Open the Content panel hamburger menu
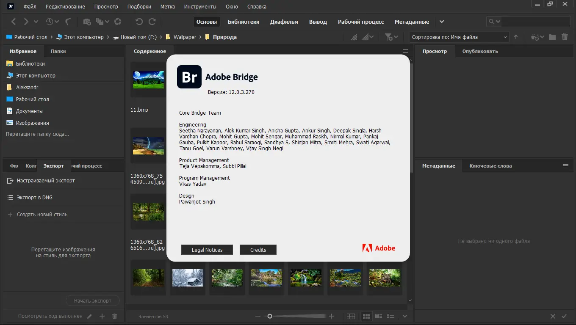Screen dimensions: 576x325 click(x=405, y=51)
